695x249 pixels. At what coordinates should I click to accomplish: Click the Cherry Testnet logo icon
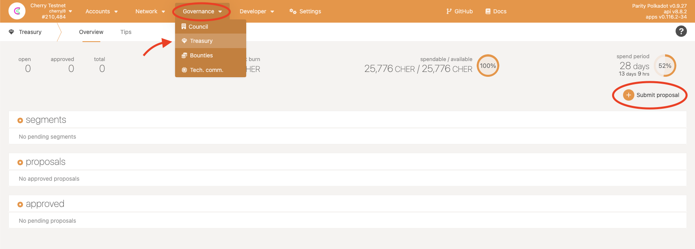(x=17, y=11)
